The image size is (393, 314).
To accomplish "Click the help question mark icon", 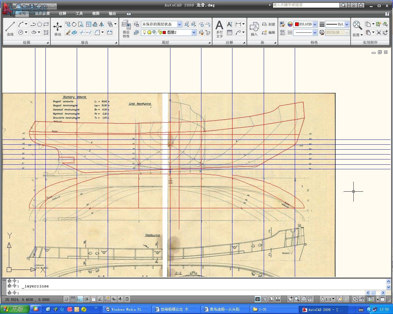I will (x=387, y=13).
